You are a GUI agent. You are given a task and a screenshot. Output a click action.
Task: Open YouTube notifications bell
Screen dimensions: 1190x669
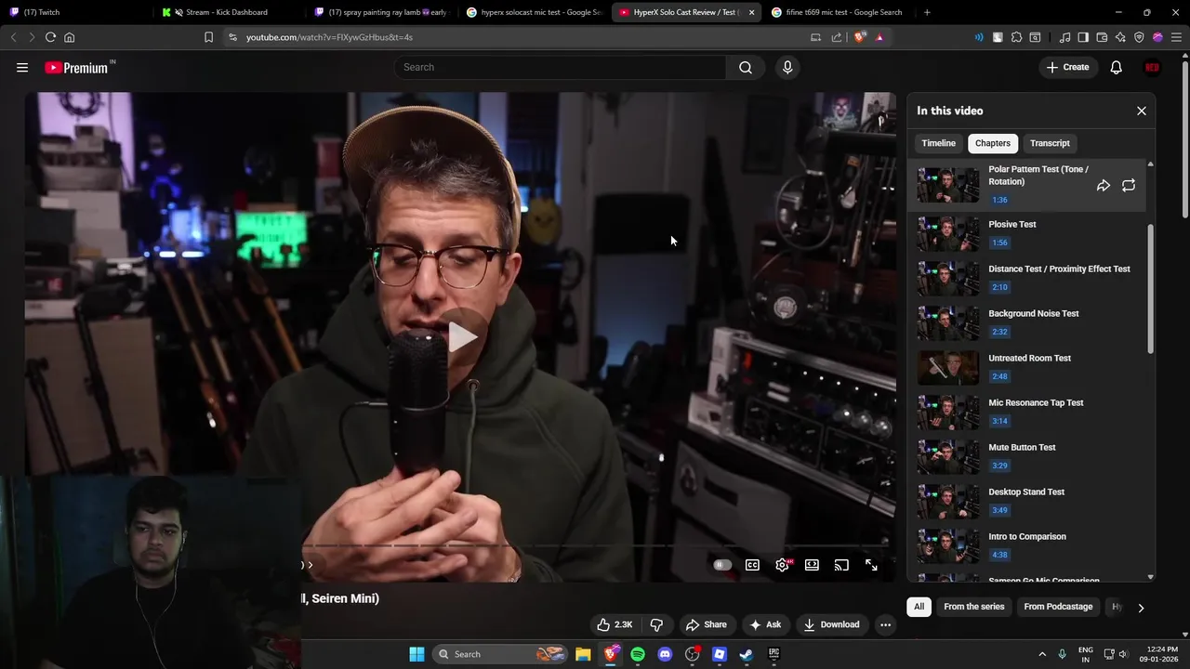click(1117, 67)
